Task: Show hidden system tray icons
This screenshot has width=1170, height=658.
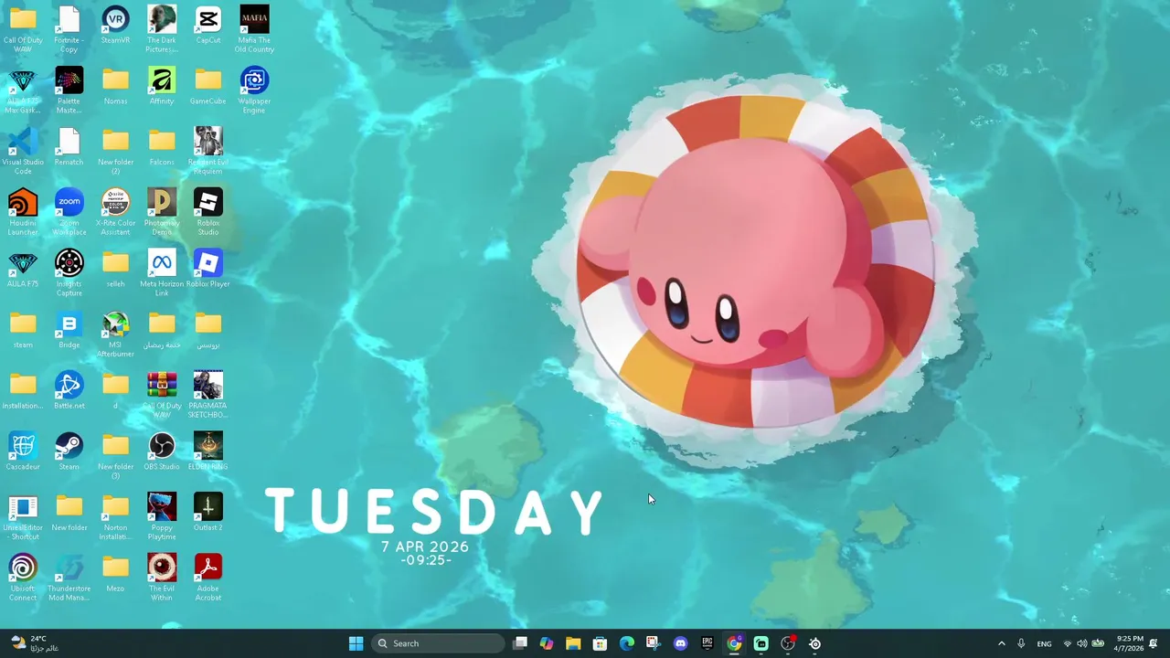Action: pos(1001,643)
